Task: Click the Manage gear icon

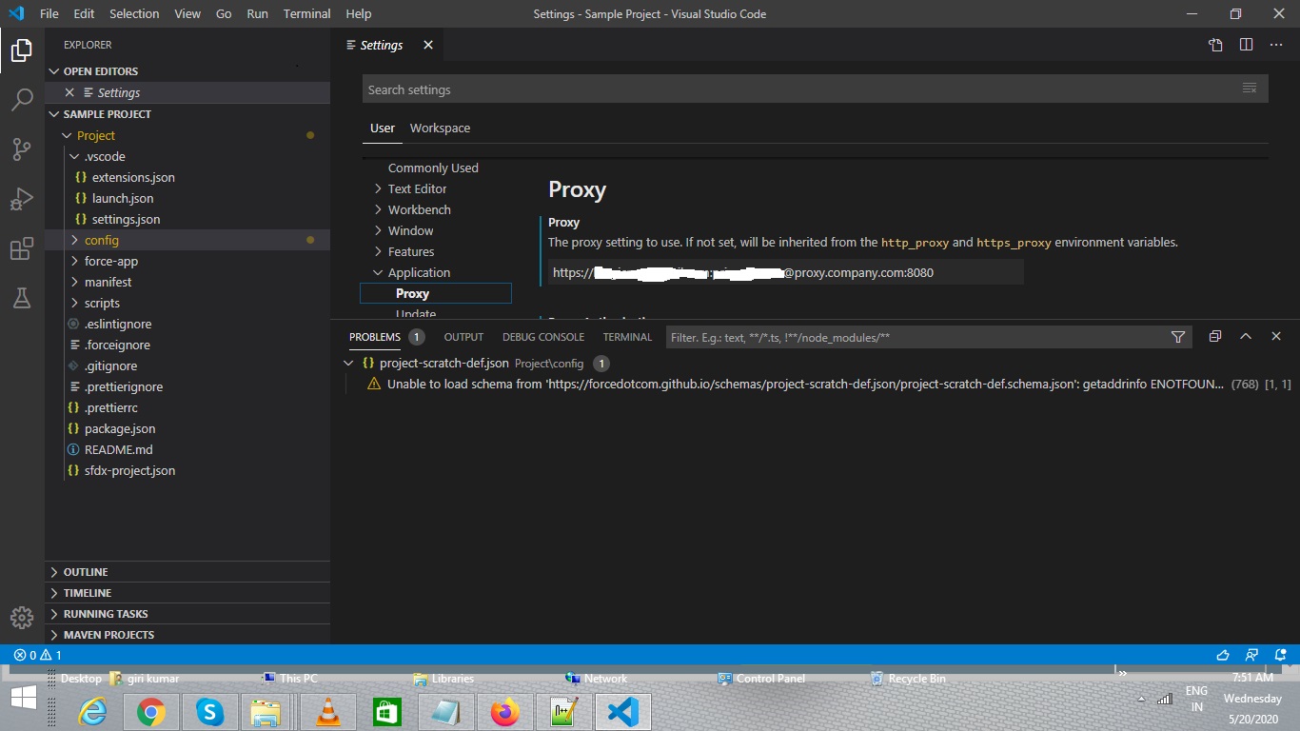Action: [x=21, y=617]
